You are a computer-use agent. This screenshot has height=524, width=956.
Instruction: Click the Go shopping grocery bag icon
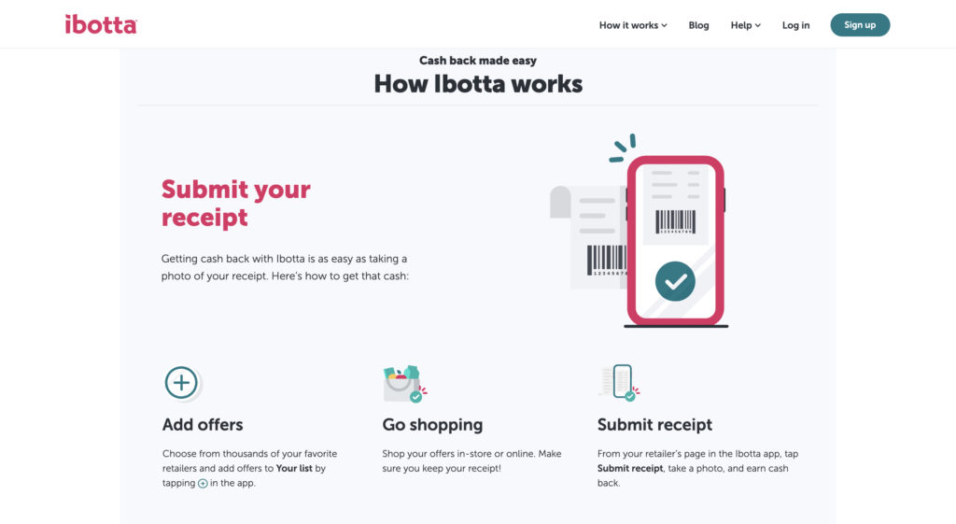point(404,384)
